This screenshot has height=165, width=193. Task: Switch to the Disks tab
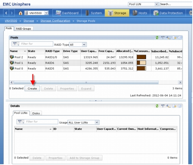click(x=36, y=113)
